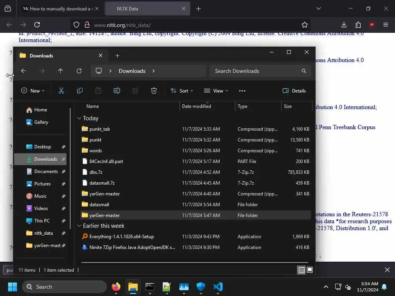Add a new File Explorer tab
This screenshot has height=296, width=395.
[117, 55]
